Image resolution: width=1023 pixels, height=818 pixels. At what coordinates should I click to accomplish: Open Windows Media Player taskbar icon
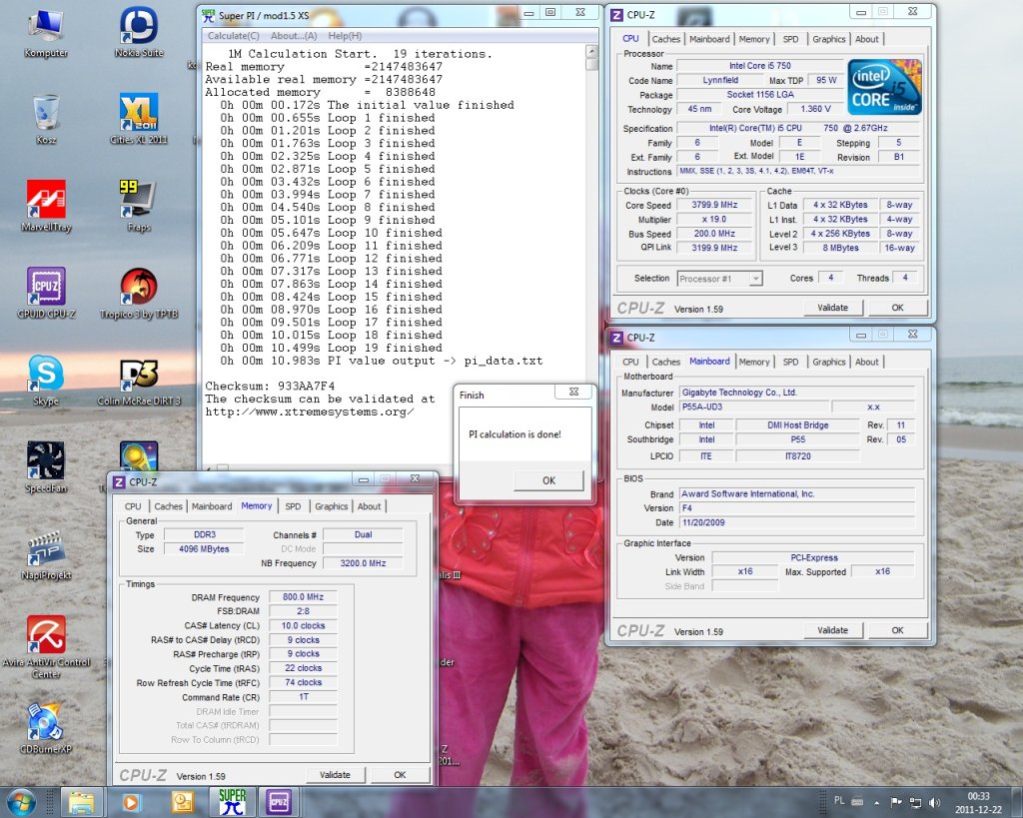coord(131,802)
